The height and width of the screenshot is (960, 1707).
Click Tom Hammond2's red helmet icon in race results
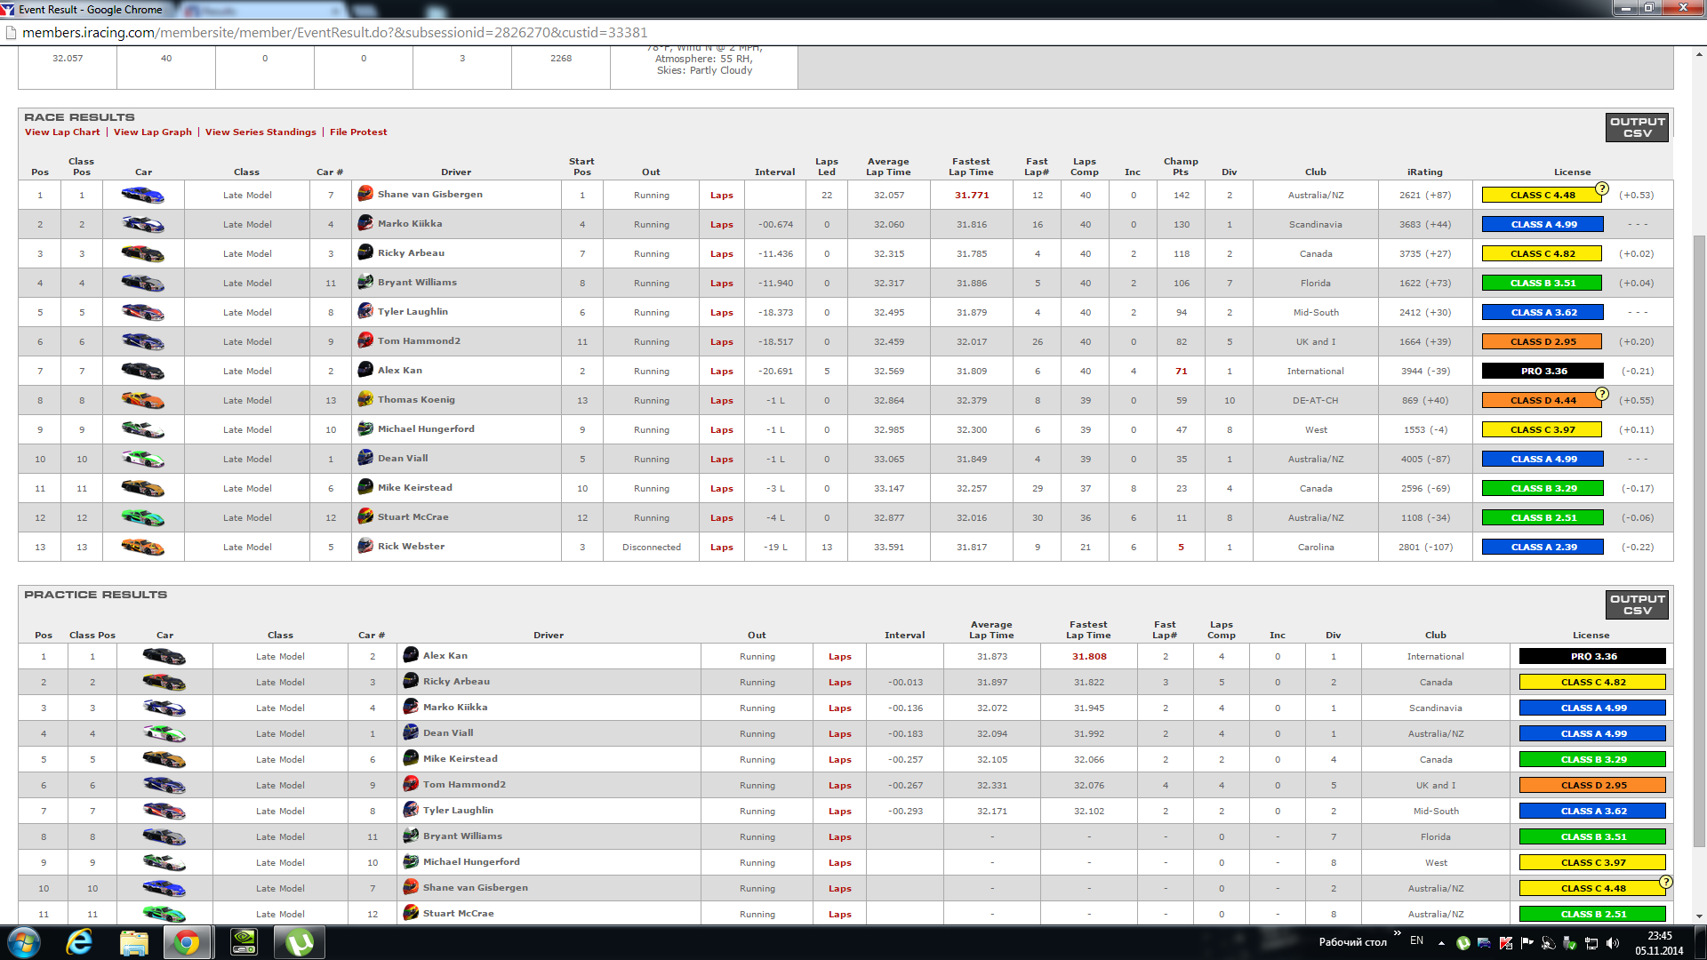pos(365,340)
